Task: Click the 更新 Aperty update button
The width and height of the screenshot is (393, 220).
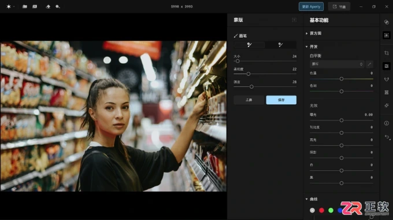Action: [x=311, y=6]
